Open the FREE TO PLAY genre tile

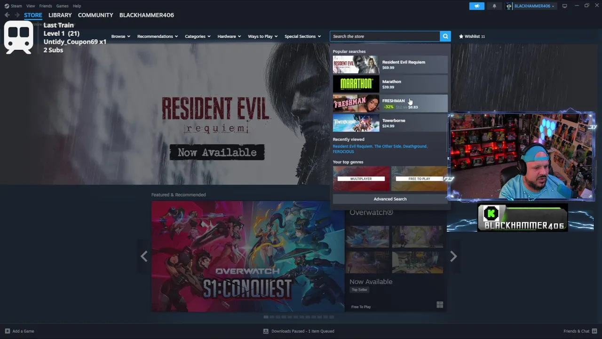(x=419, y=178)
